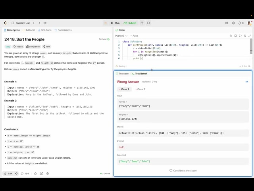Like the problem with thumbs up 1.8K

tap(8, 173)
